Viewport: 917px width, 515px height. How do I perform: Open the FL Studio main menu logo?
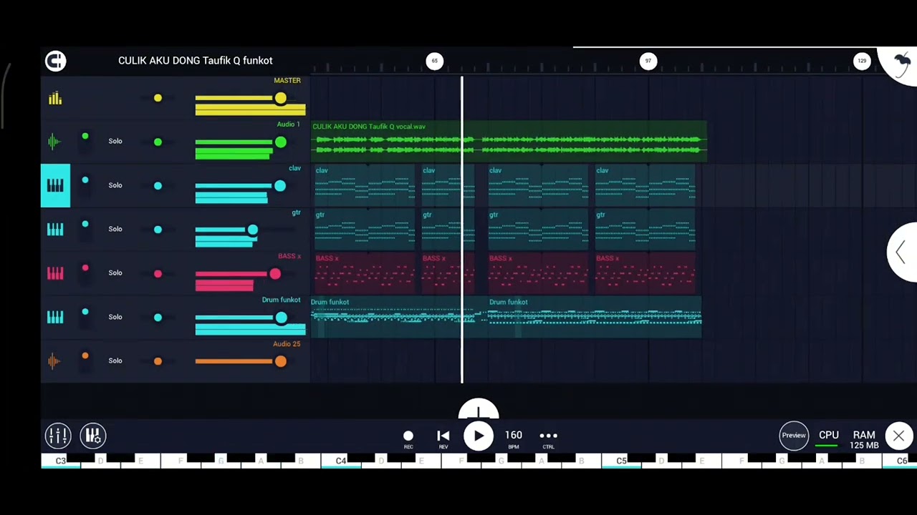pyautogui.click(x=55, y=61)
